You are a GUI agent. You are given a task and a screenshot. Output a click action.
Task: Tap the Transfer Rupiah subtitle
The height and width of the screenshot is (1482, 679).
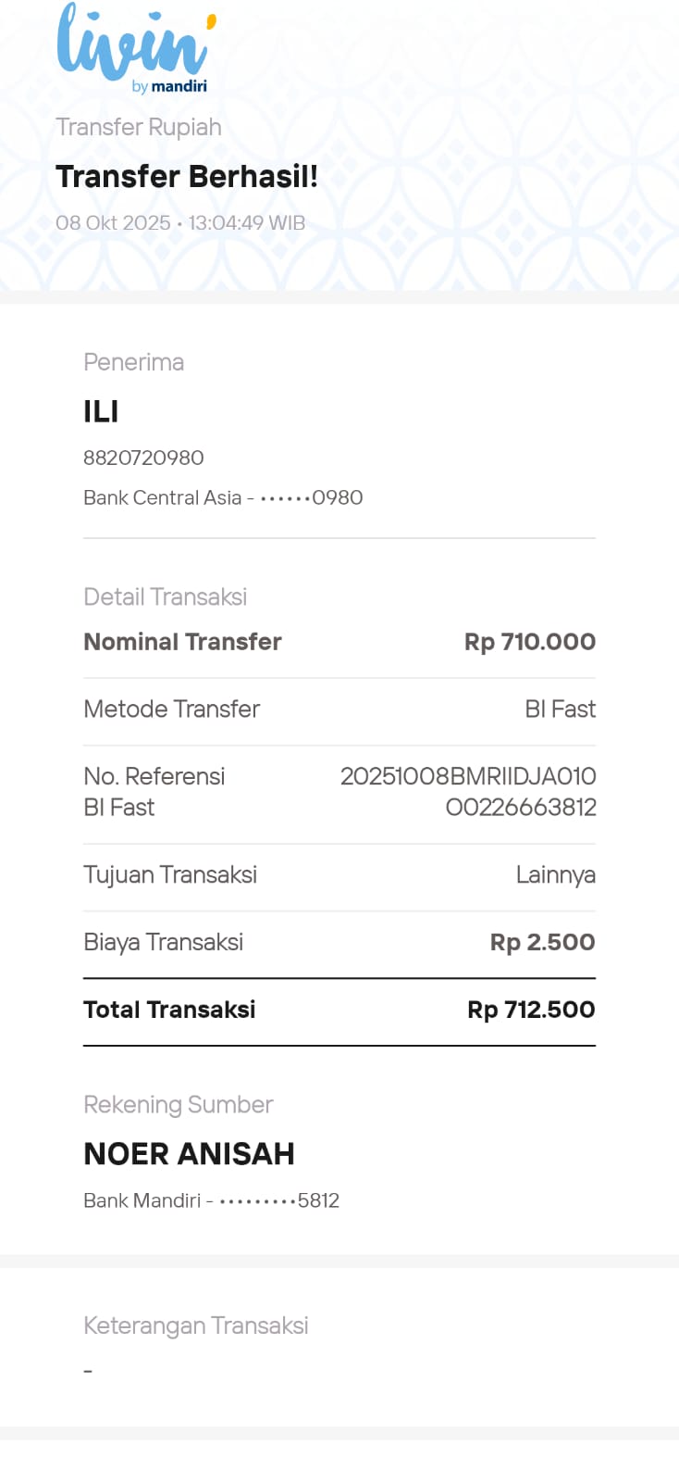click(x=139, y=127)
